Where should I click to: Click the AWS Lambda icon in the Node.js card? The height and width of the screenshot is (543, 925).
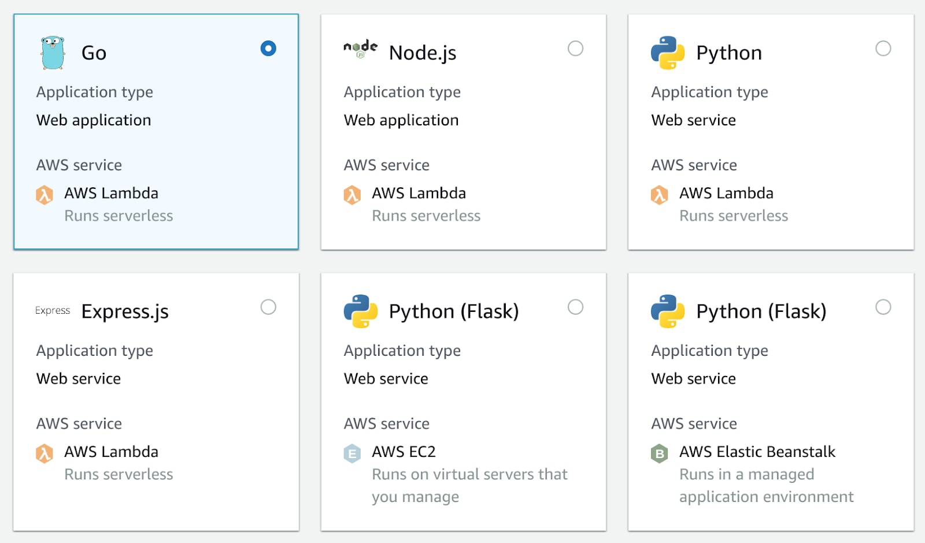click(352, 195)
